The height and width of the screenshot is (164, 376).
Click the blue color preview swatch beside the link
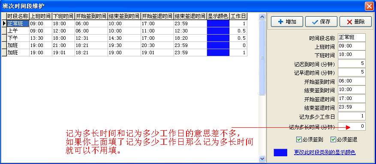coord(280,152)
